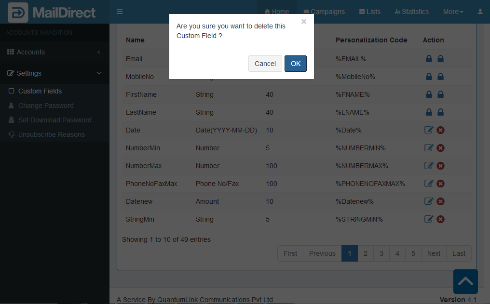Viewport: 490px width, 304px height.
Task: Click the Next pagination button
Action: pyautogui.click(x=433, y=253)
